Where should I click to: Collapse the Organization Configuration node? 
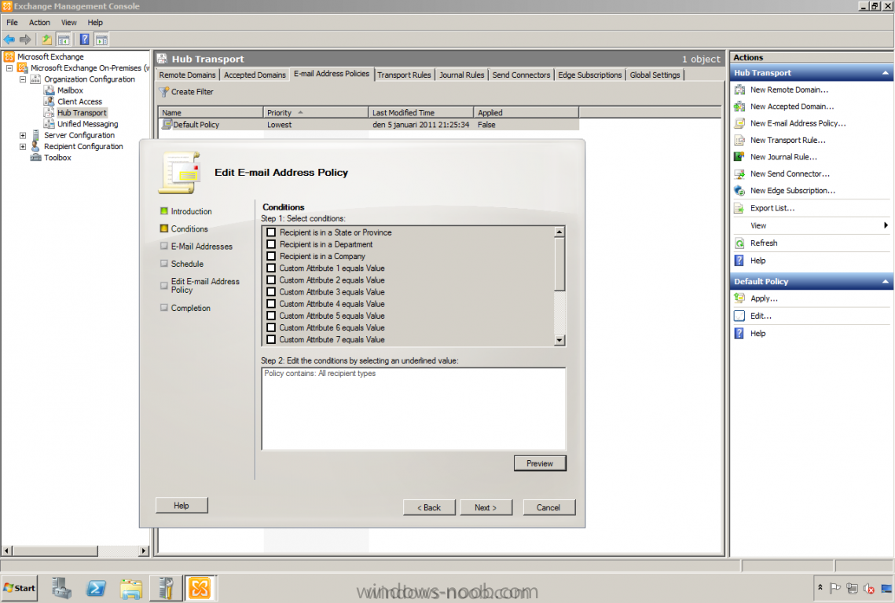(23, 79)
